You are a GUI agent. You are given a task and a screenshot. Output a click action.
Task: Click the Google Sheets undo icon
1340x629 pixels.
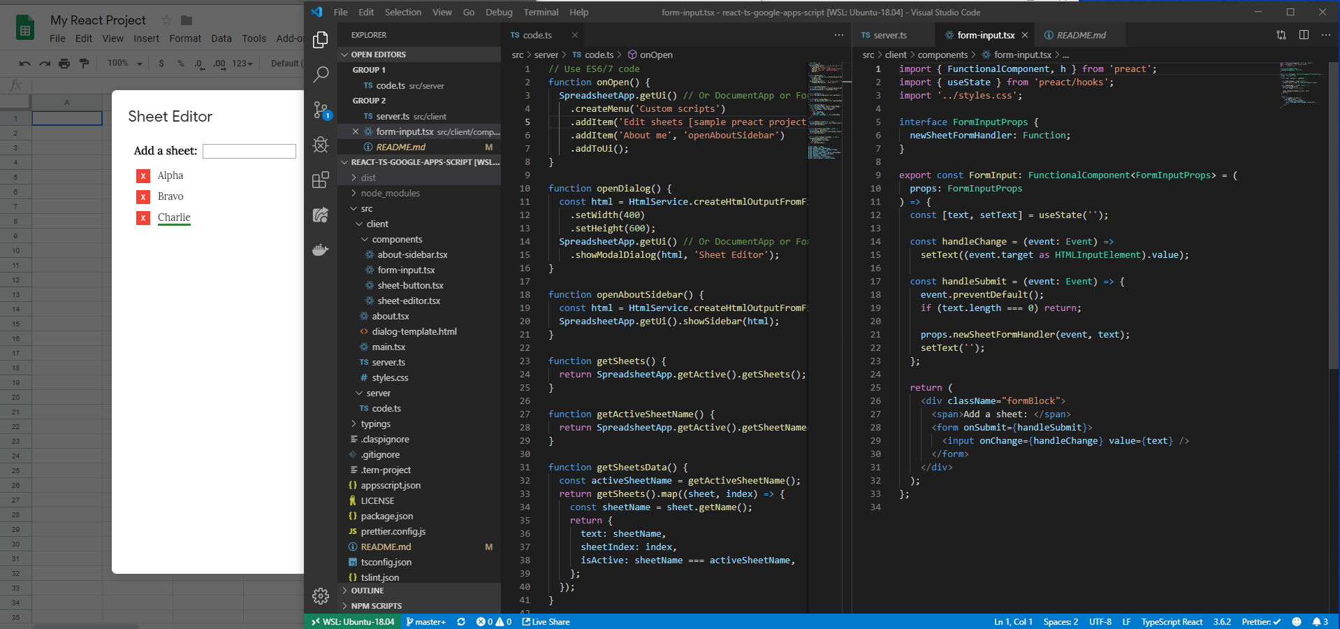(x=25, y=64)
